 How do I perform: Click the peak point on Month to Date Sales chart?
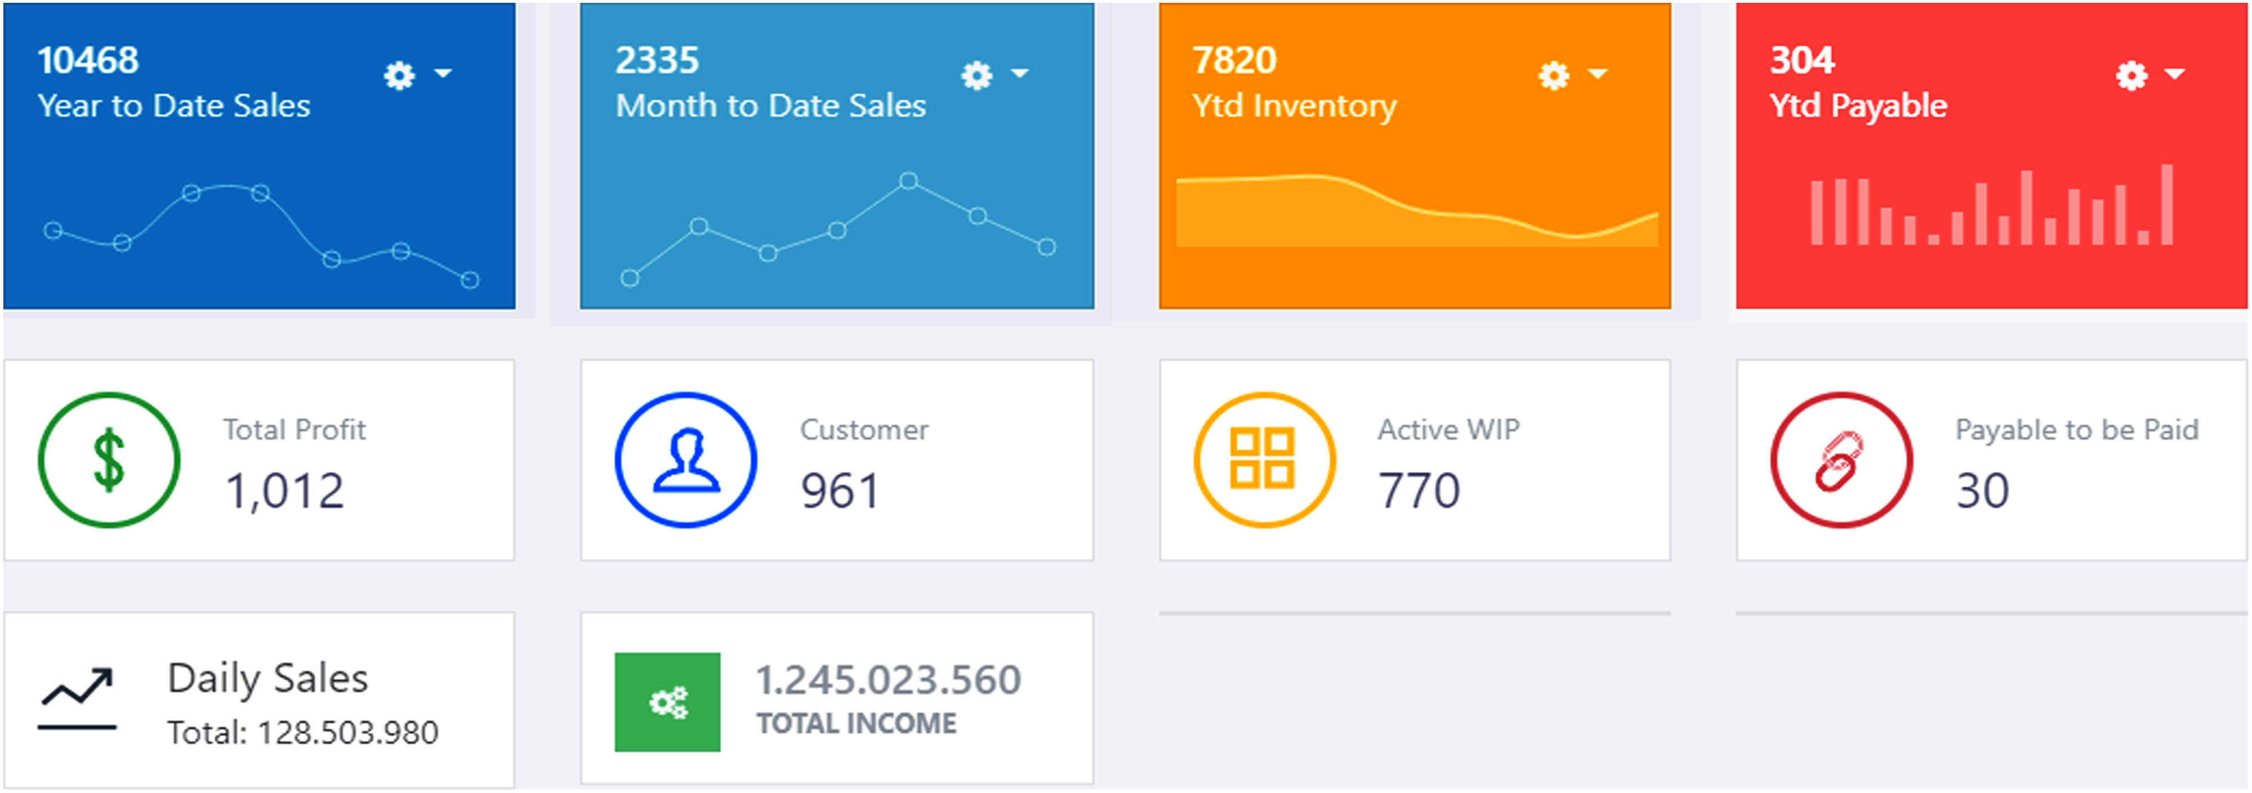click(x=908, y=181)
